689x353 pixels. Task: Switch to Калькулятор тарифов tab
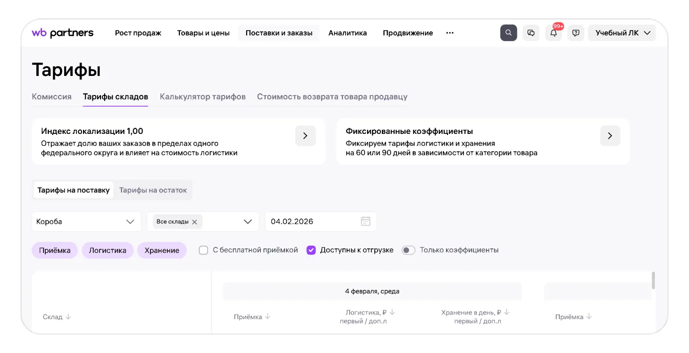202,96
